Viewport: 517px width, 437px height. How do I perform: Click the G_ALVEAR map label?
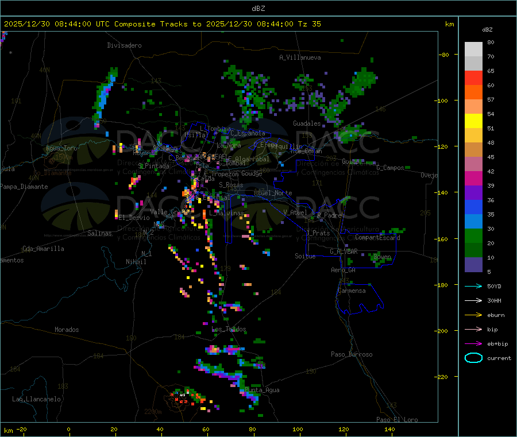344,252
